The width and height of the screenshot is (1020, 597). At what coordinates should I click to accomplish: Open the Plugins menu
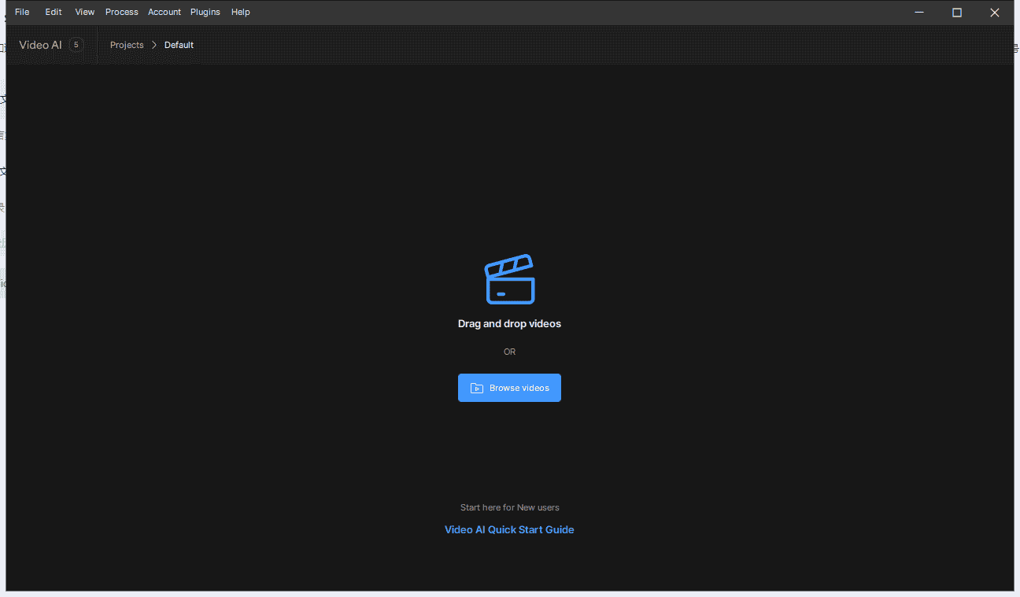205,12
